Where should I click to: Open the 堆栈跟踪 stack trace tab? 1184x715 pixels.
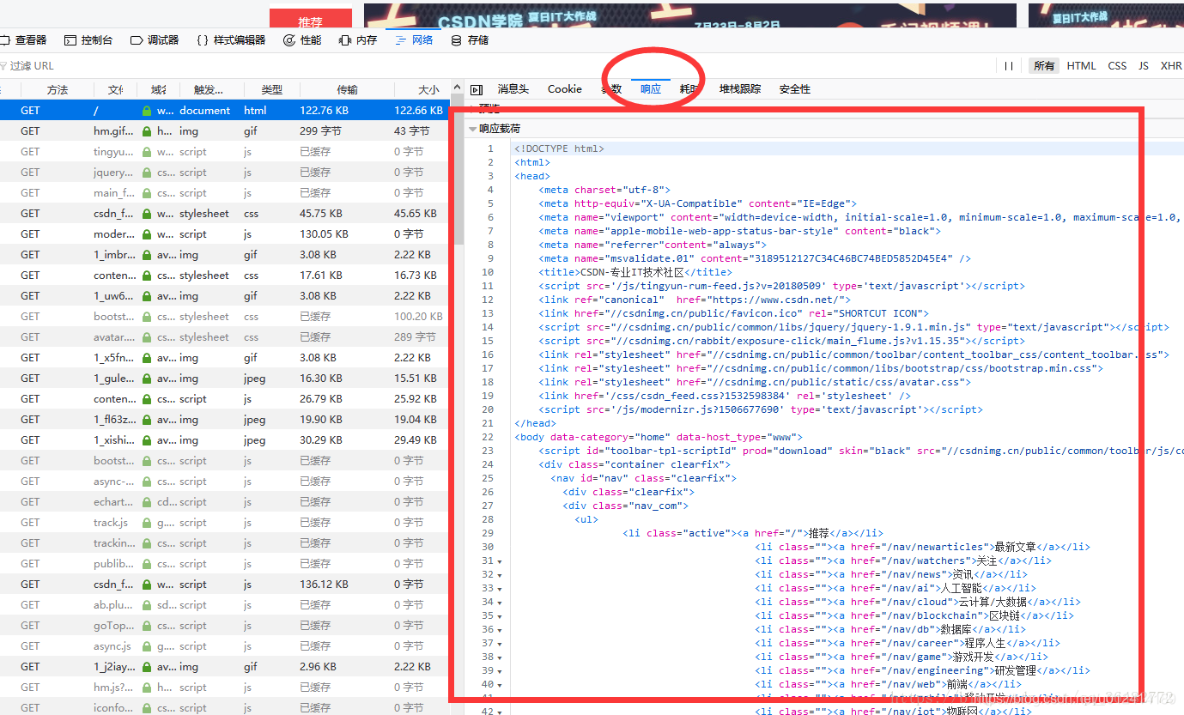point(740,89)
